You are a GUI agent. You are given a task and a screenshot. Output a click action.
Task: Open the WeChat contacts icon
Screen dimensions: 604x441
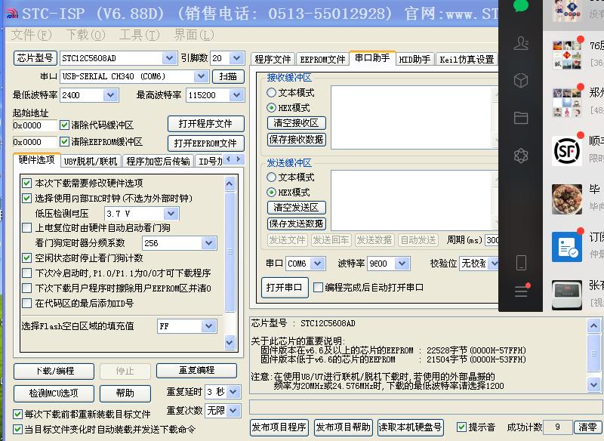pos(520,44)
